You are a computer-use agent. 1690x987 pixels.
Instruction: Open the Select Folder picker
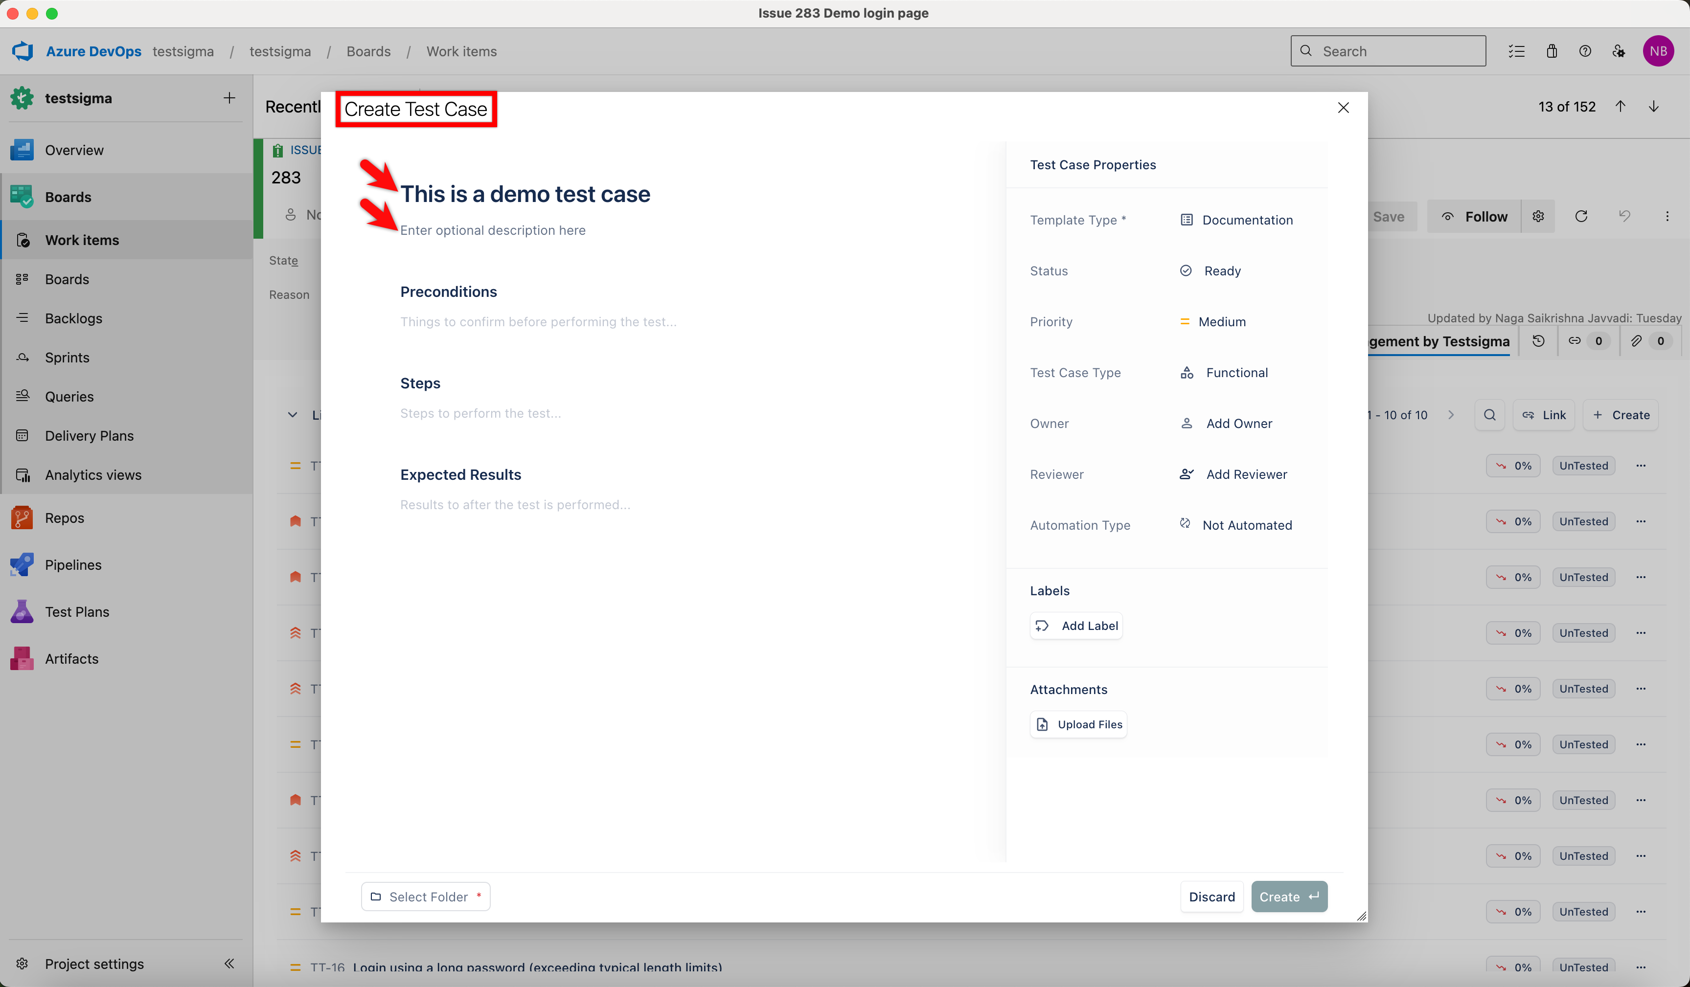click(x=426, y=897)
